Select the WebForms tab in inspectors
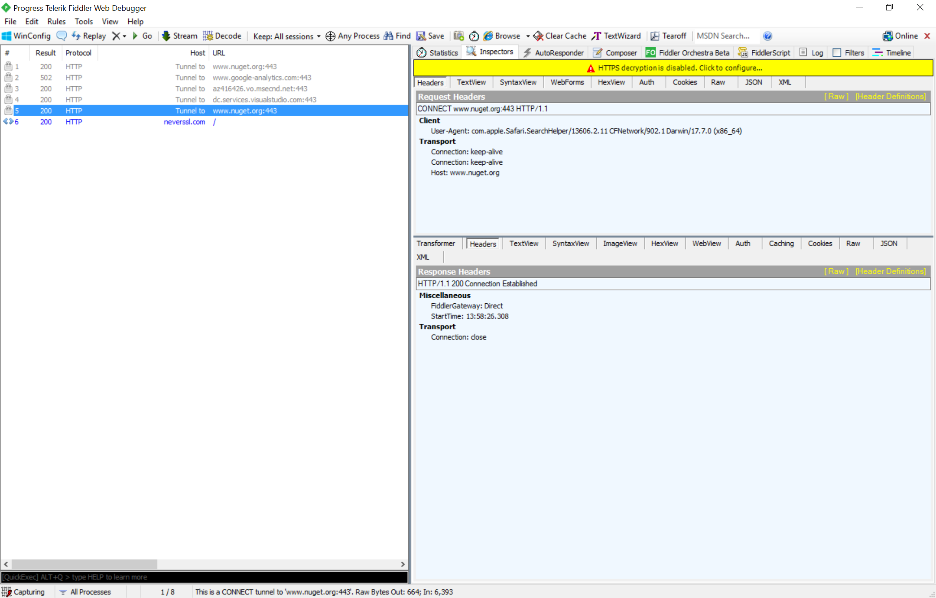936x598 pixels. click(566, 82)
